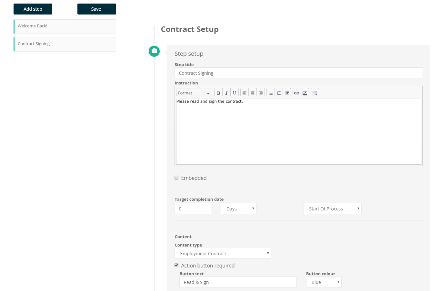441x291 pixels.
Task: Insert a hyperlink in the instruction
Action: (297, 93)
